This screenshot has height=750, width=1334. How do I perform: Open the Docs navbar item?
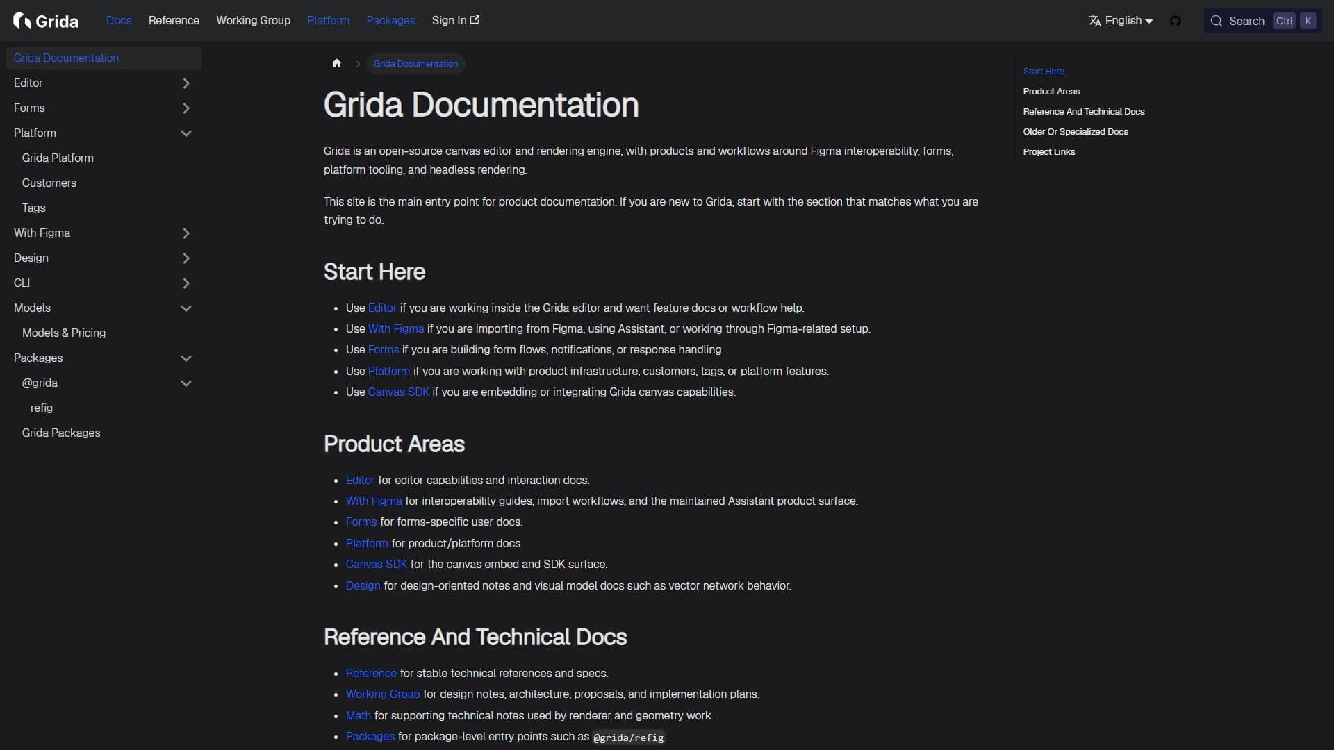119,20
